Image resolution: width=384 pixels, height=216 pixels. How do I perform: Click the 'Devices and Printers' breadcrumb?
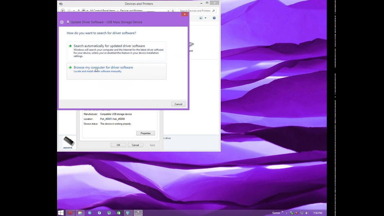click(x=131, y=11)
